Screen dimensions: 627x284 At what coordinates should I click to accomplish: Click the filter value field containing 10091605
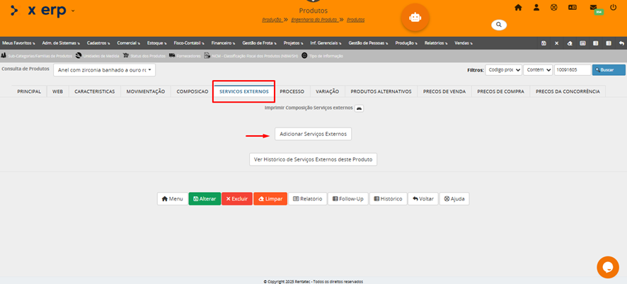(571, 70)
